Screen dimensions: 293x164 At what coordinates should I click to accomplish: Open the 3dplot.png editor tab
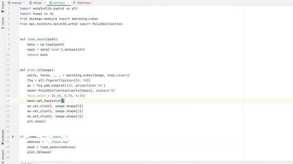click(83, 3)
